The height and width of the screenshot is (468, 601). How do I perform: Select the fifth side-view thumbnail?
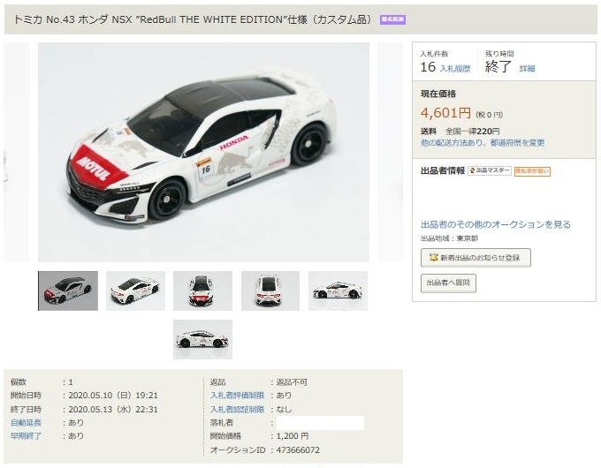338,291
